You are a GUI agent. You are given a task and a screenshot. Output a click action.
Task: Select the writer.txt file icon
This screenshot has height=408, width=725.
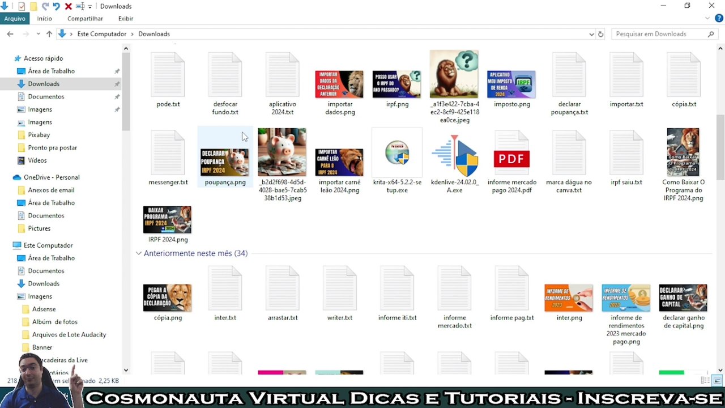click(x=340, y=288)
